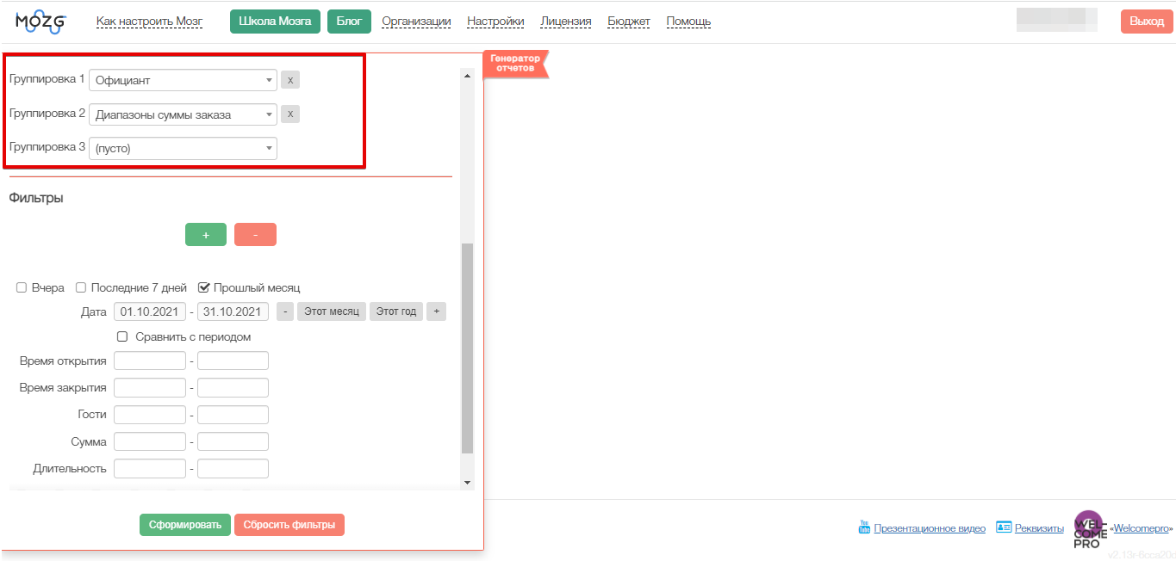Click the red minus filter button
Screen dimensions: 1176x561
point(255,235)
